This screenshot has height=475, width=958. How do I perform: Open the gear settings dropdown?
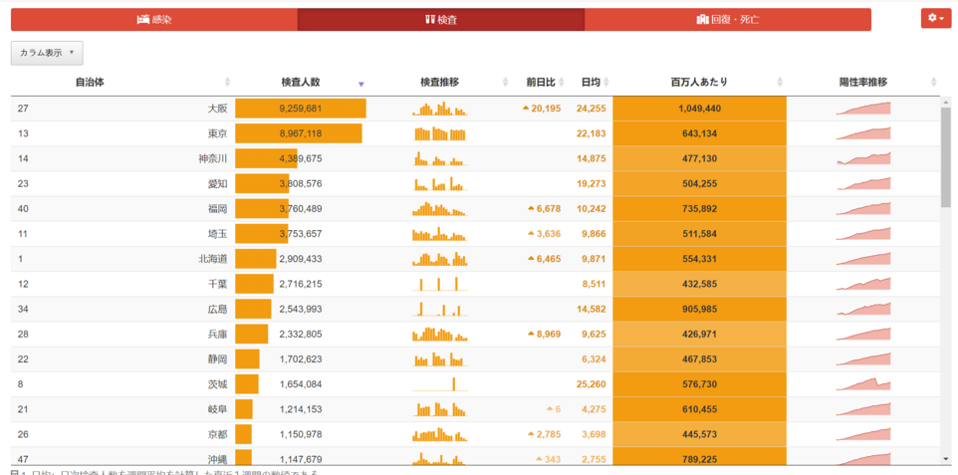[935, 18]
